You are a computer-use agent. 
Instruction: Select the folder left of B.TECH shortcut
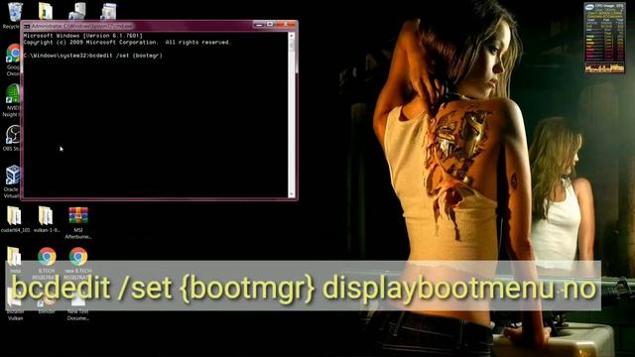pyautogui.click(x=15, y=257)
